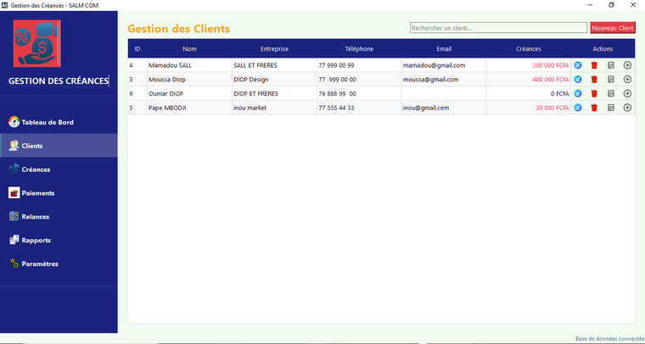The height and width of the screenshot is (344, 645).
Task: Open the Paiements sidebar menu
Action: (x=37, y=193)
